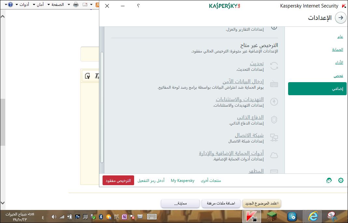The image size is (348, 223).
Task: Open Minecraft grass block from taskbar
Action: (x=271, y=216)
